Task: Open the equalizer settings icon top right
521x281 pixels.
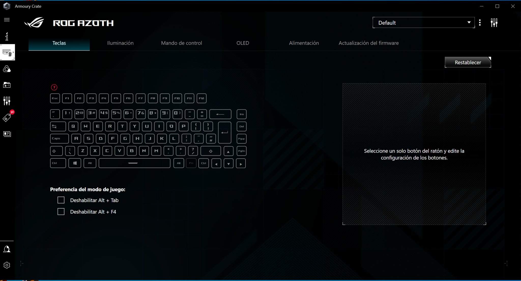Action: click(494, 23)
